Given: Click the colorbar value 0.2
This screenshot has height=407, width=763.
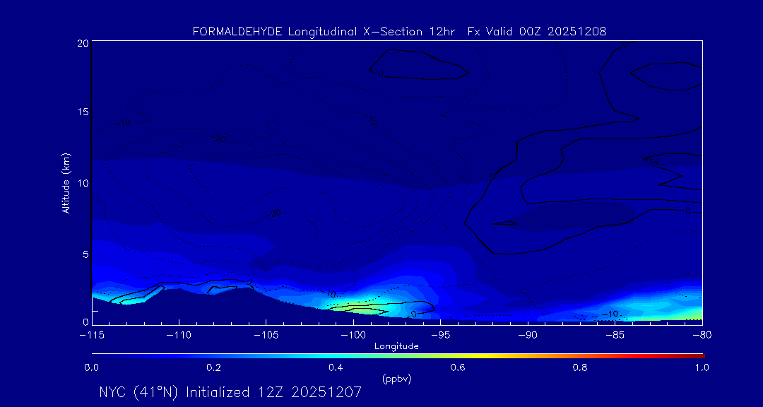Looking at the screenshot, I should point(213,368).
